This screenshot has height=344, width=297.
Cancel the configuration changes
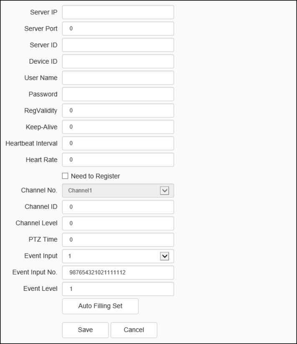click(x=134, y=330)
